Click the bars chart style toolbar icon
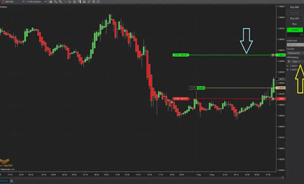The width and height of the screenshot is (304, 184). click(51, 2)
